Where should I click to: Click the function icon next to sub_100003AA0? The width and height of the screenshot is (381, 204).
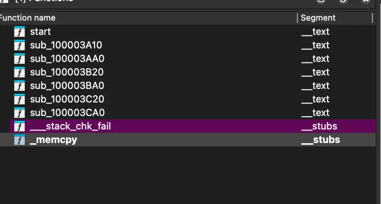point(19,59)
